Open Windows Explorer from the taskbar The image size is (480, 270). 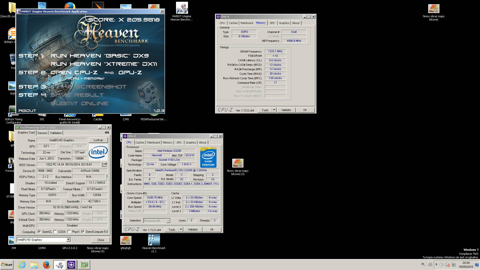point(34,264)
